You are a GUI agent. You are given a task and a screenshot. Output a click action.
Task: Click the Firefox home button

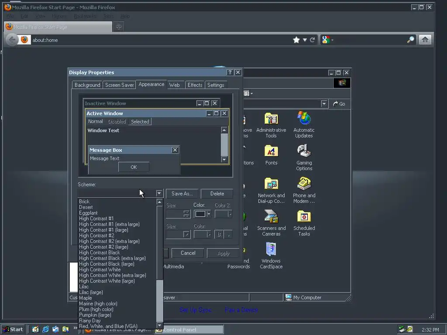coord(425,40)
